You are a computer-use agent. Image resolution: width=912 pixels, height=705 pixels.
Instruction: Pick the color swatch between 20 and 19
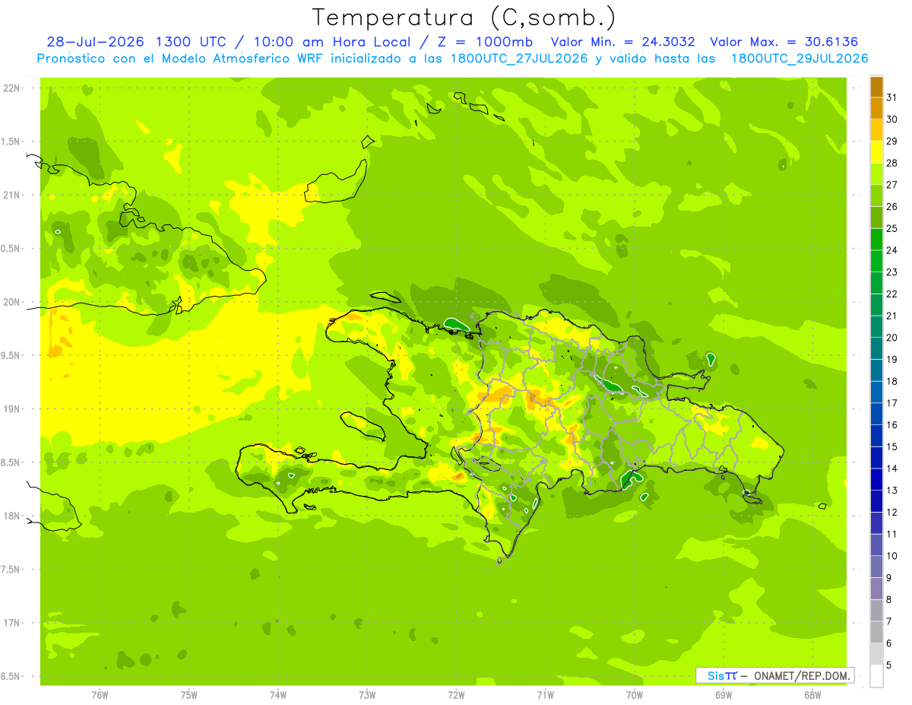click(x=876, y=348)
